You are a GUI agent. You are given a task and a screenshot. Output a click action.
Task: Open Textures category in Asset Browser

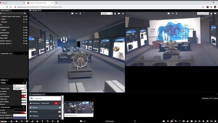(x=45, y=116)
